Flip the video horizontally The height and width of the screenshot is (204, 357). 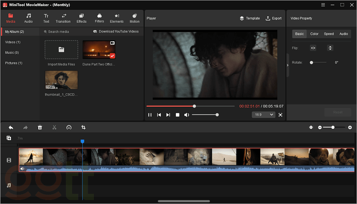point(313,48)
